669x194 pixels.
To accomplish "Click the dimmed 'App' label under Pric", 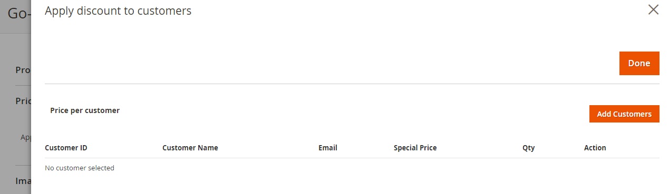I will tap(26, 137).
